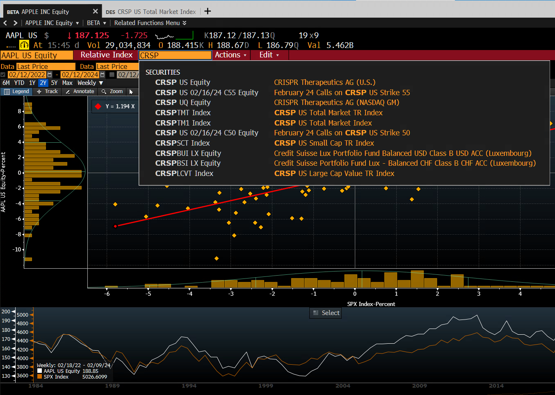This screenshot has height=395, width=555.
Task: Click the SPX Index-Percent axis label
Action: point(371,304)
